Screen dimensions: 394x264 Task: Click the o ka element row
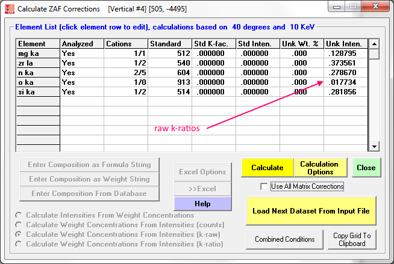[37, 82]
